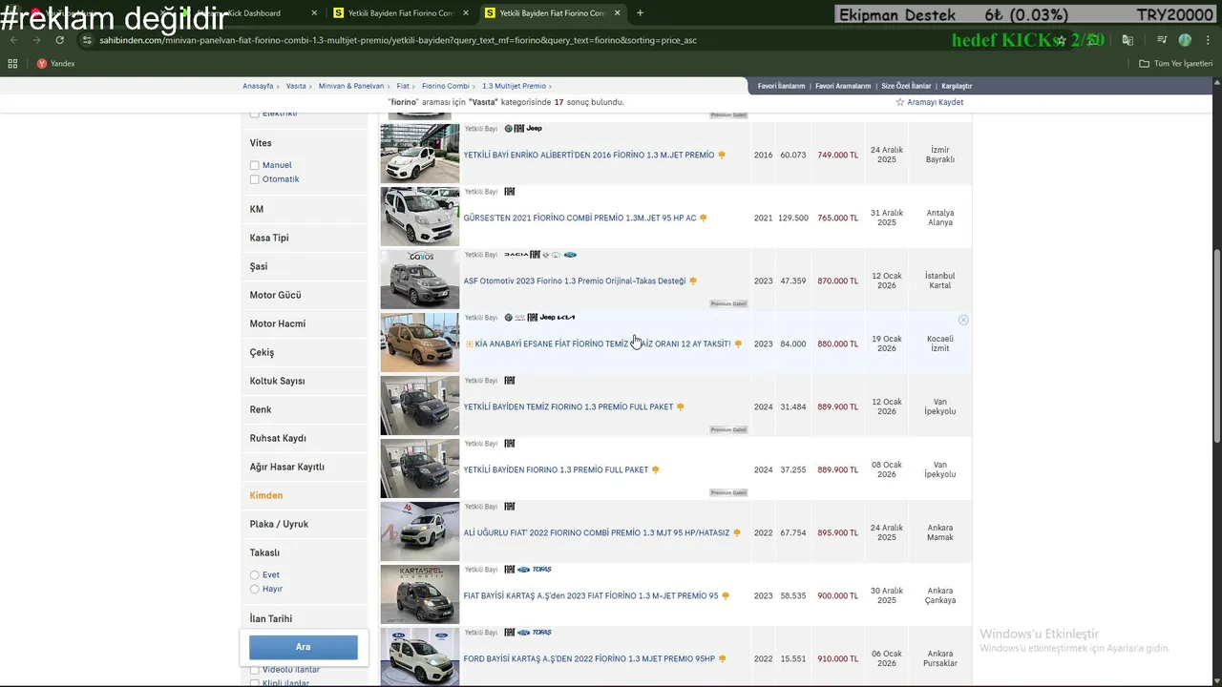Click the star icon beside Aramayı Kaydet

coord(899,102)
